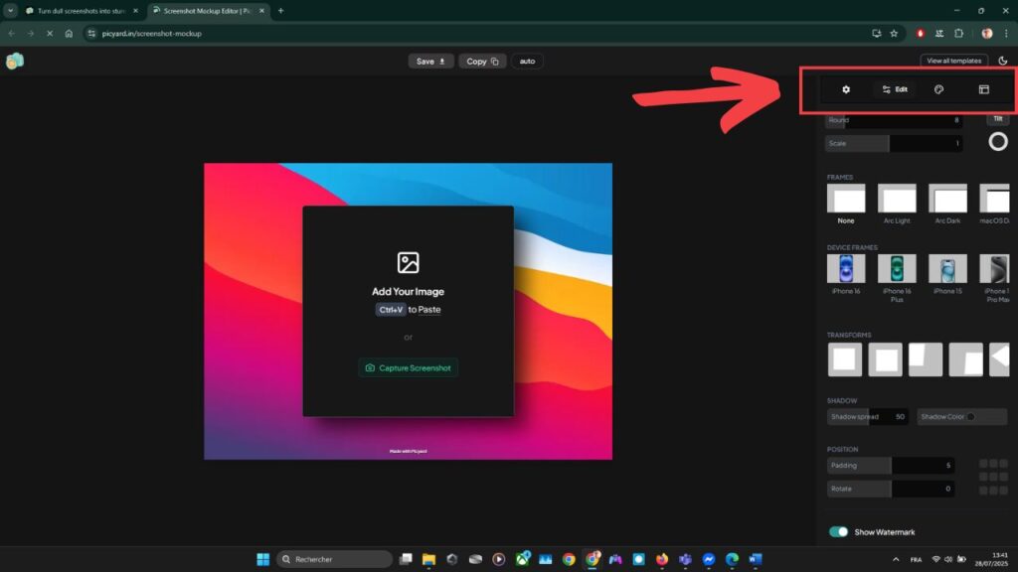Click the View all templates button
This screenshot has height=572, width=1018.
click(x=953, y=61)
